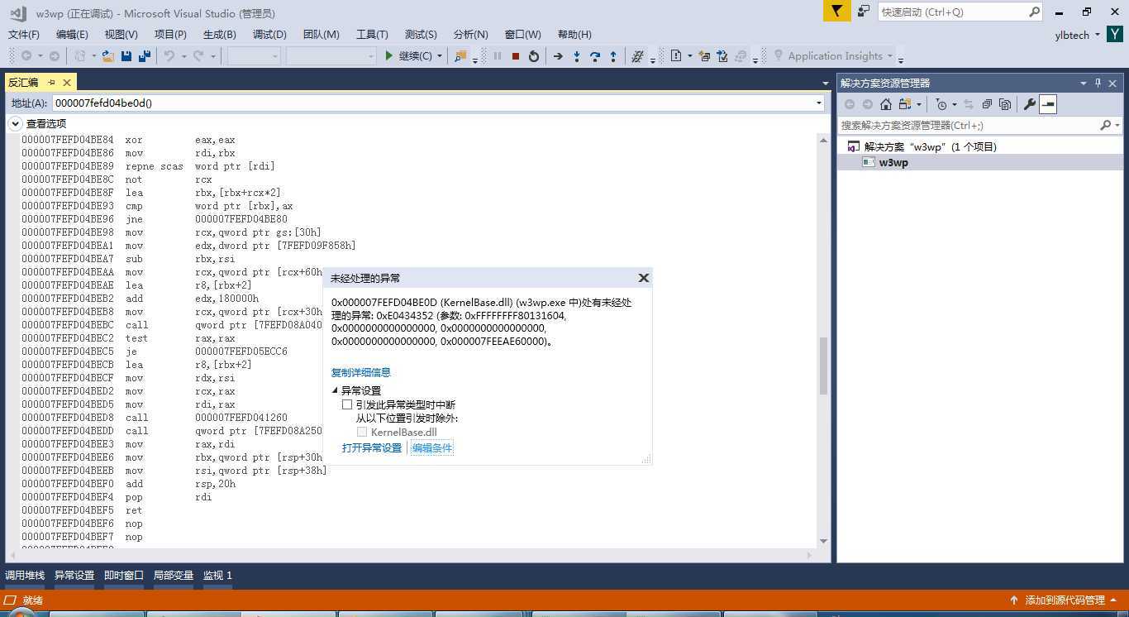Image resolution: width=1129 pixels, height=617 pixels.
Task: Click the search magnifier in quick launch
Action: click(1034, 12)
